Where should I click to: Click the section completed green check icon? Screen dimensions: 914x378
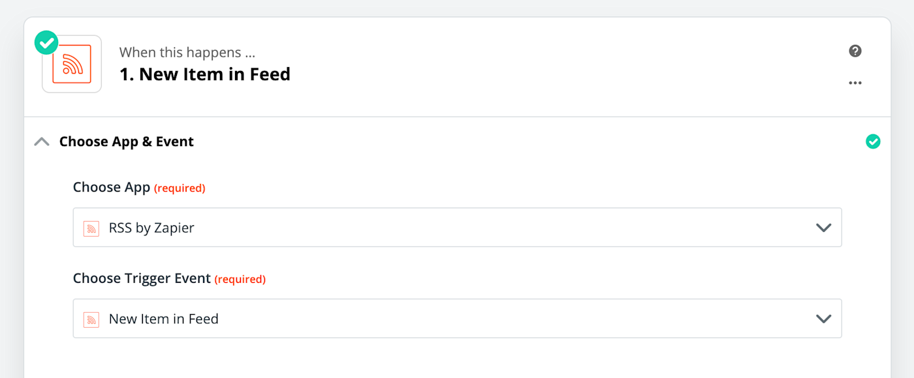[x=873, y=141]
